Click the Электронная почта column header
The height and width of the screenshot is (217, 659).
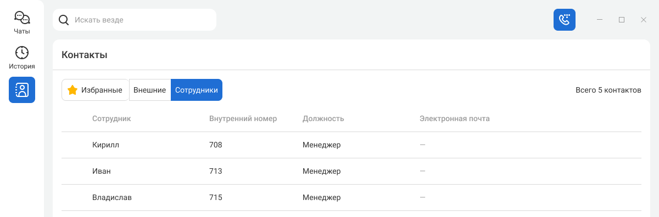point(455,118)
